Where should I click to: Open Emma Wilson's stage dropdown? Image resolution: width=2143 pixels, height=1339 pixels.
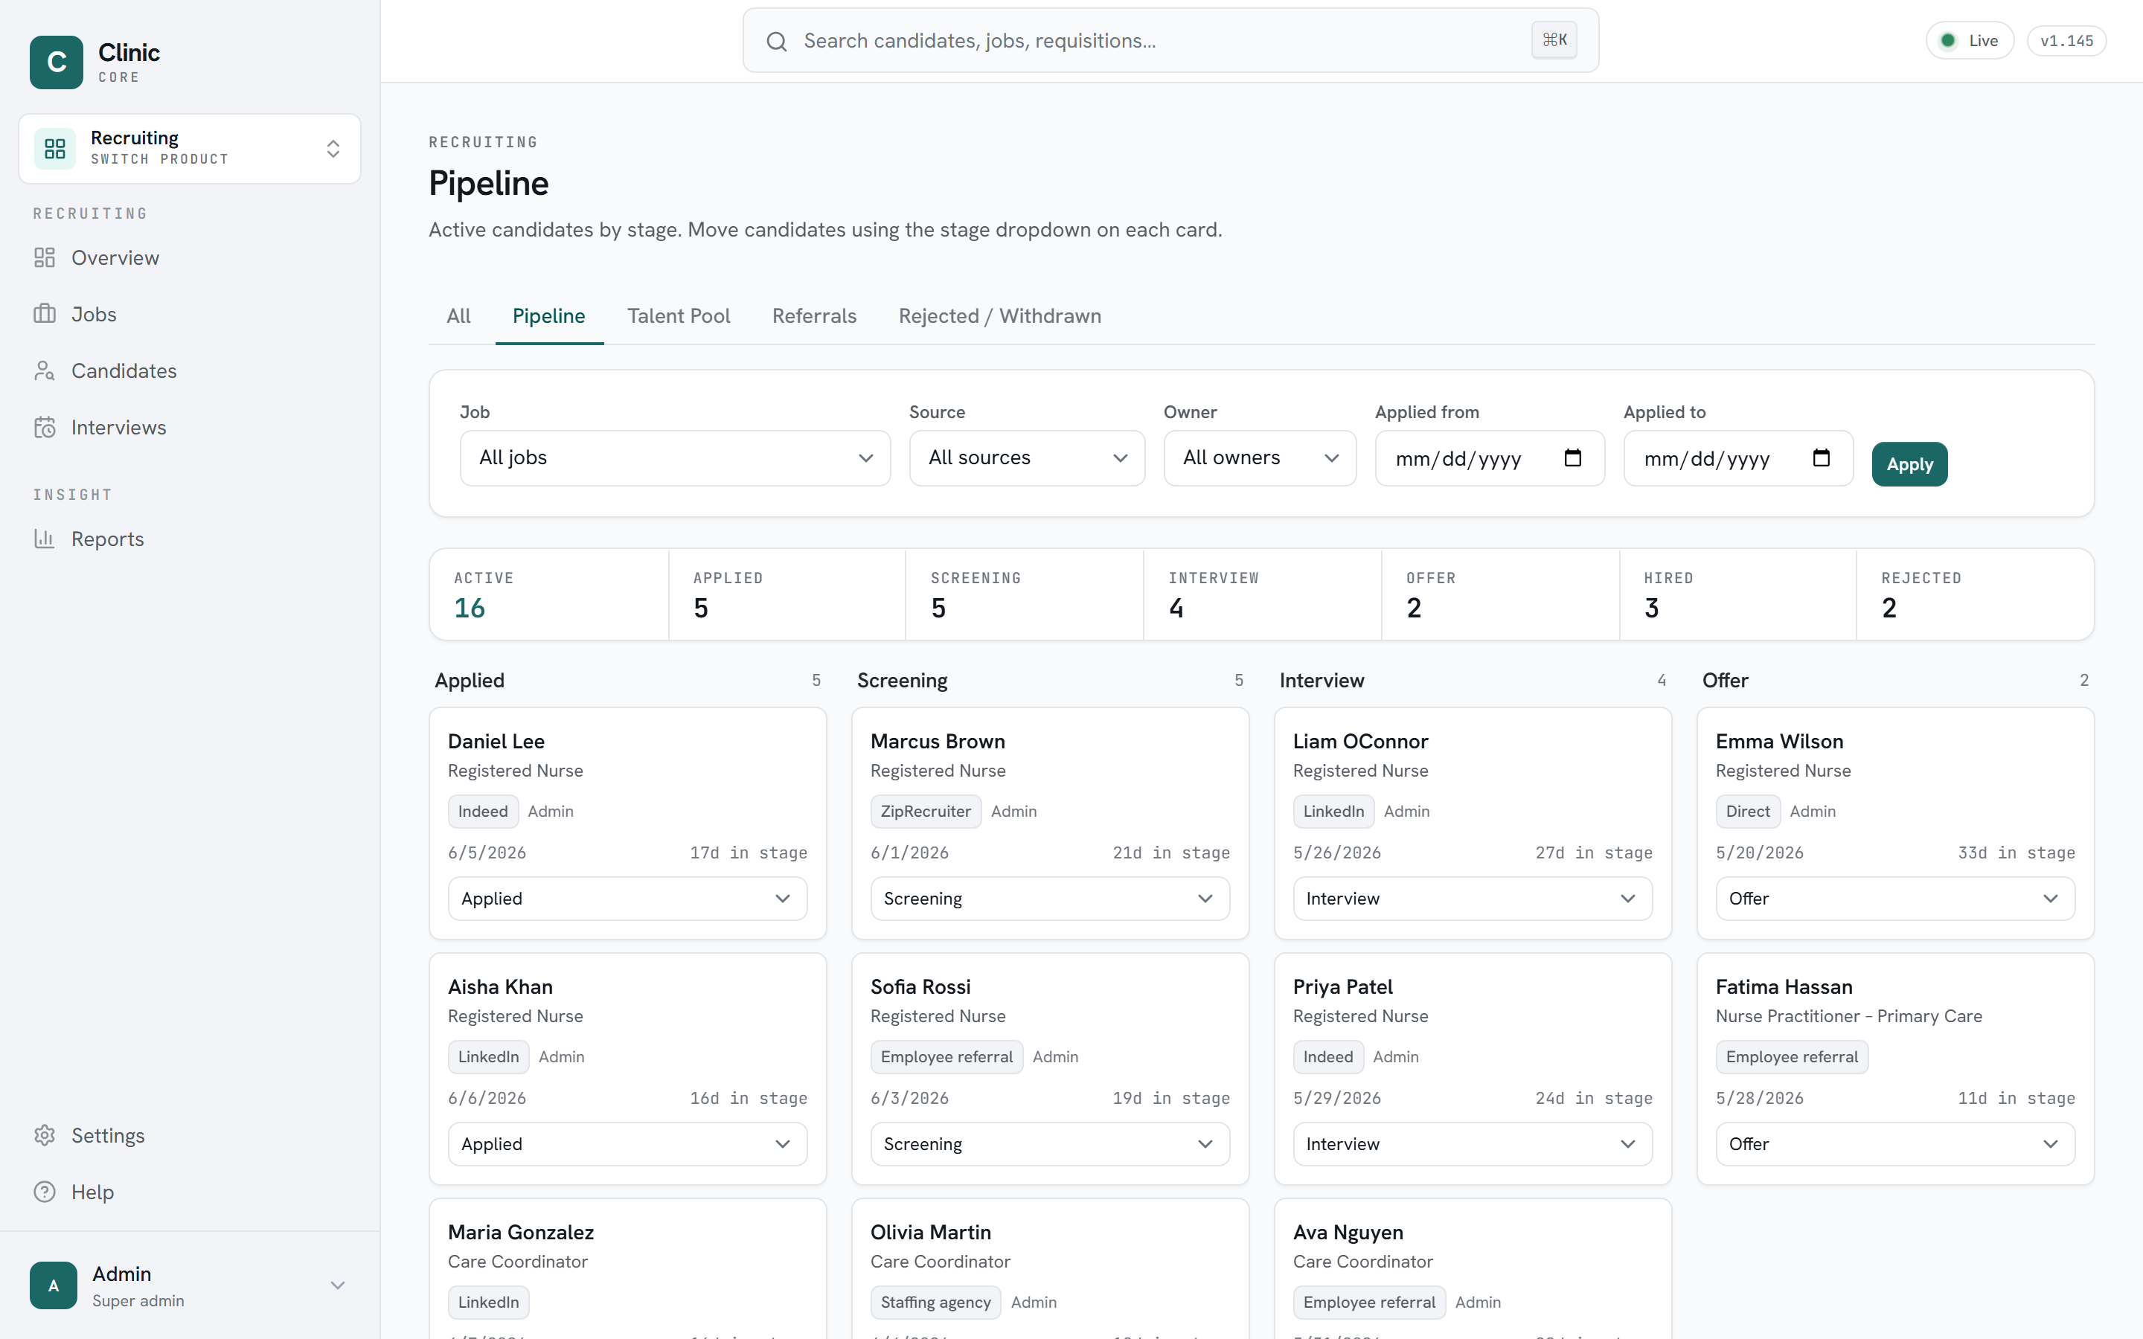click(x=1895, y=899)
